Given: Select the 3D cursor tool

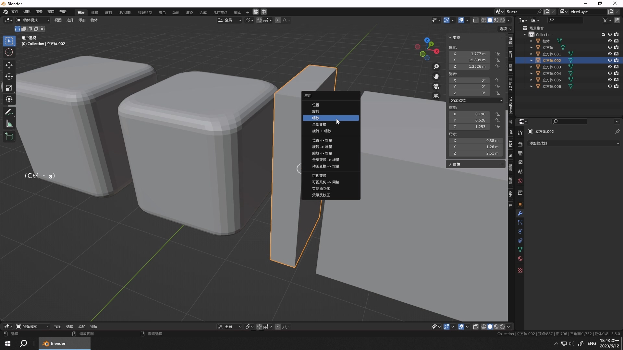Looking at the screenshot, I should point(9,52).
